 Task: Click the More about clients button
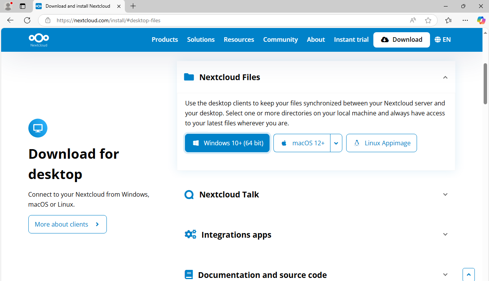click(67, 224)
